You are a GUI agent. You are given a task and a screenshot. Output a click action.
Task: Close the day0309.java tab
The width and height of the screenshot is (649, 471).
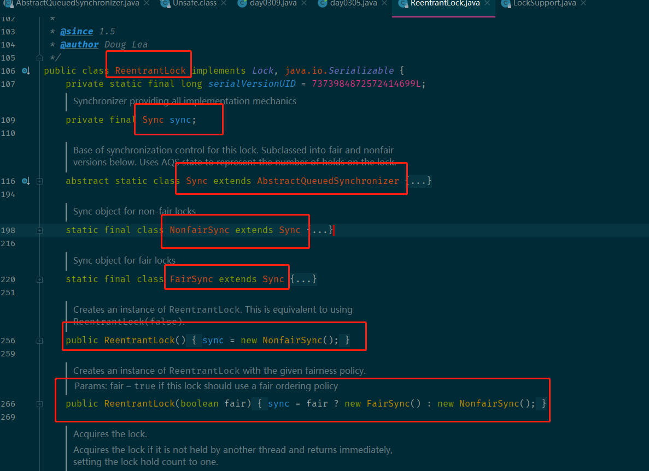[x=304, y=3]
